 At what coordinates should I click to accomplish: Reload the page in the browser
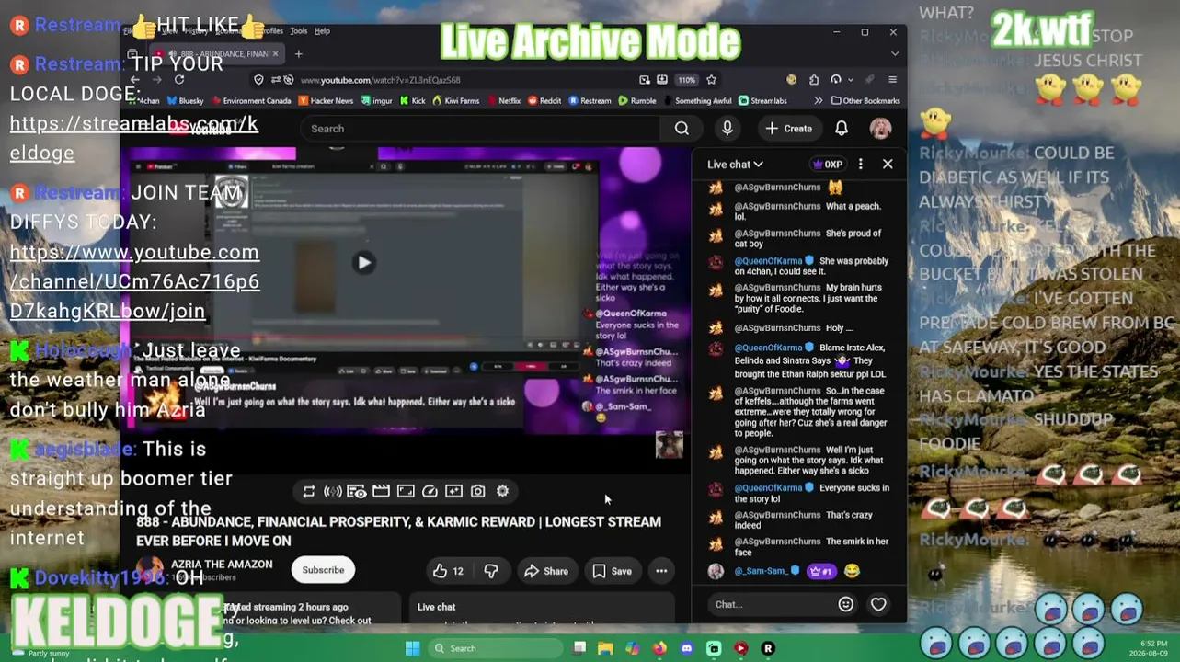(x=179, y=80)
